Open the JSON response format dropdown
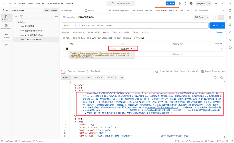 click(x=112, y=77)
